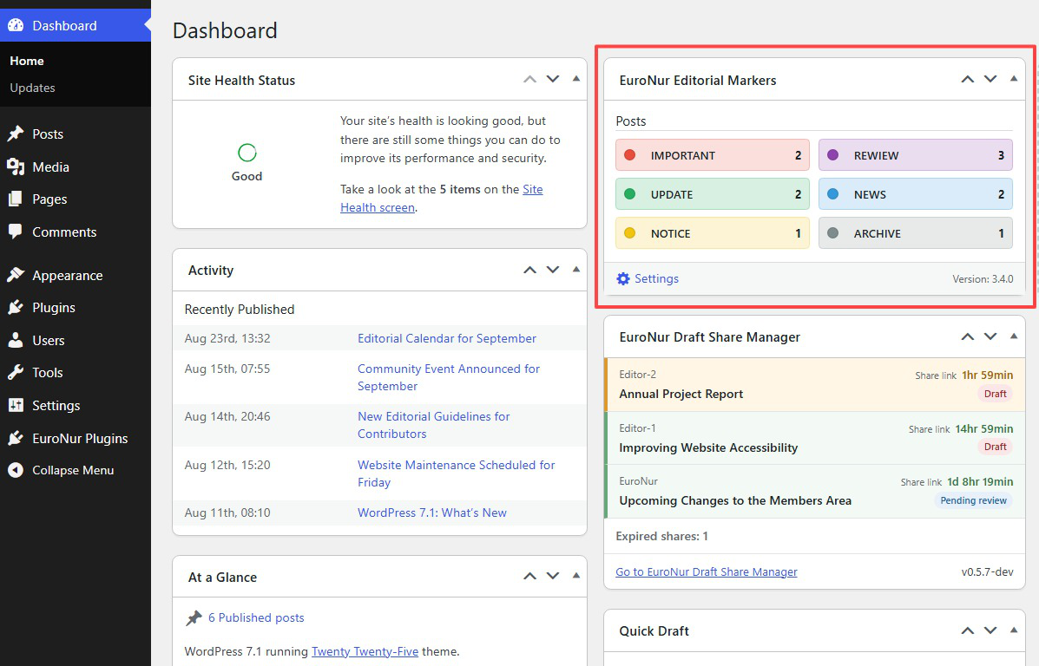
Task: Click the purple REWIEW marker badge
Action: 916,155
